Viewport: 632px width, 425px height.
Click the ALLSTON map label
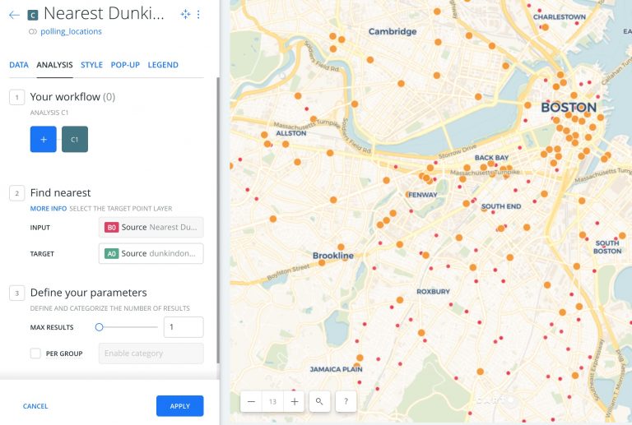pyautogui.click(x=290, y=133)
